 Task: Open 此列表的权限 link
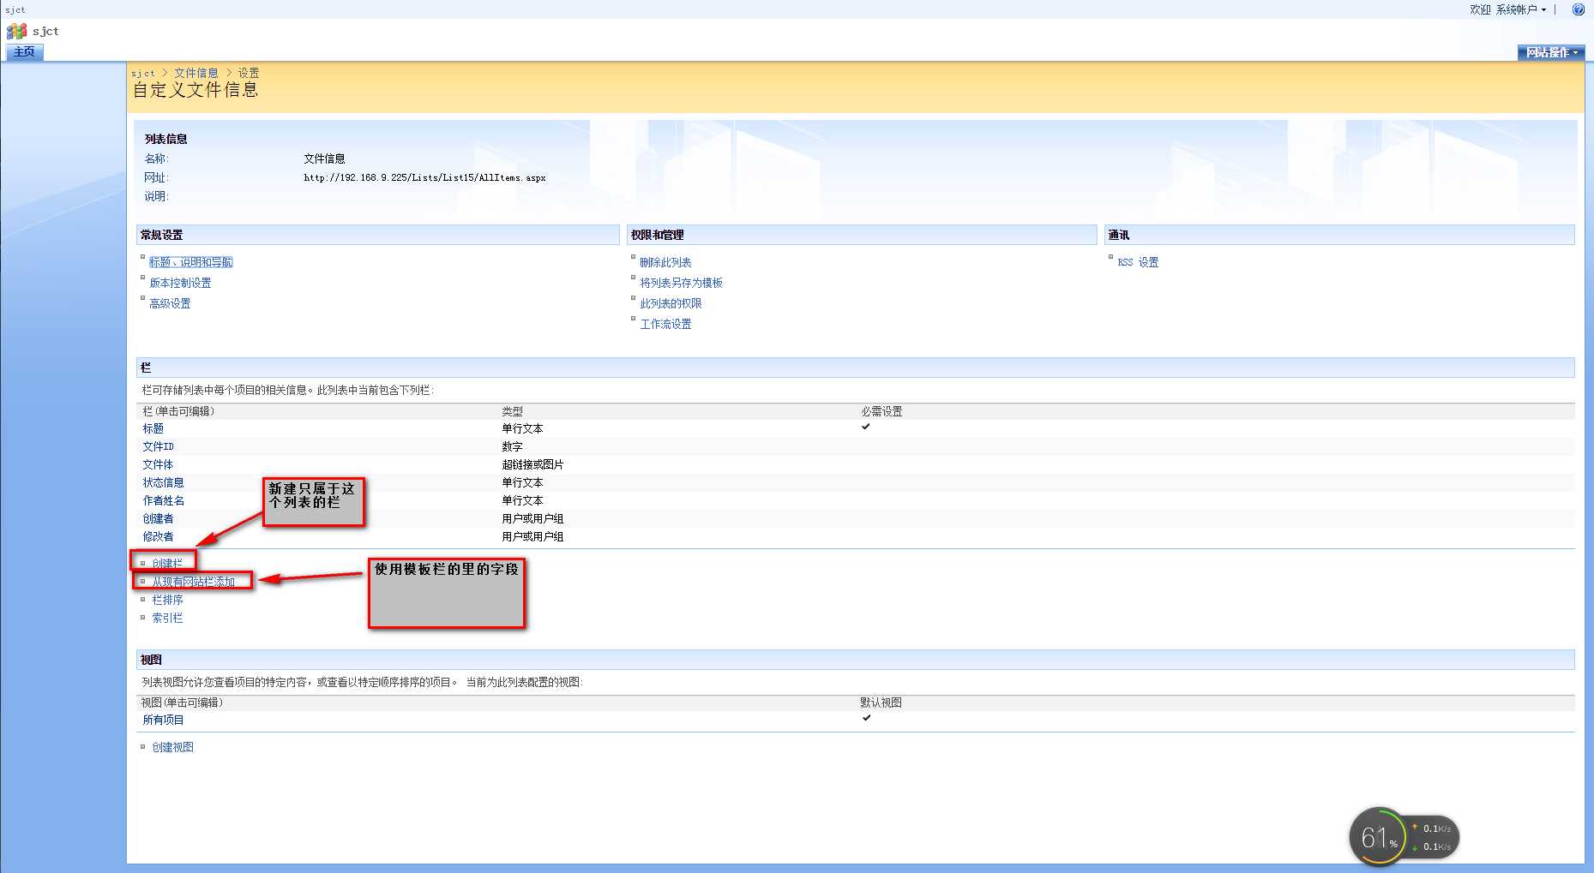point(671,303)
